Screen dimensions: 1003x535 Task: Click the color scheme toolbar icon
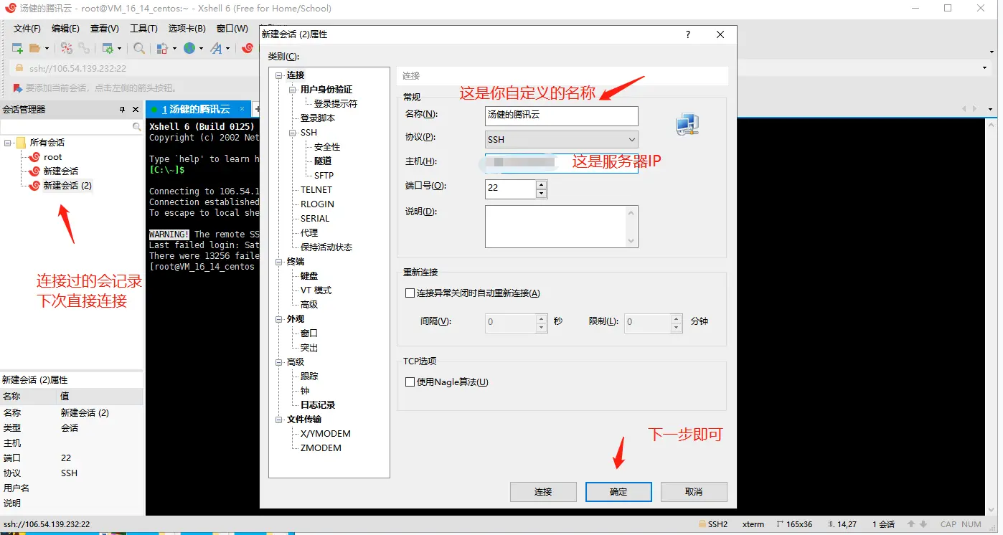tap(161, 48)
